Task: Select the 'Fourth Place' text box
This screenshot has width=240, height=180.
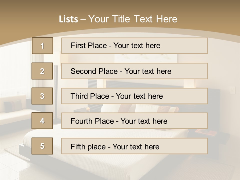Action: [134, 121]
